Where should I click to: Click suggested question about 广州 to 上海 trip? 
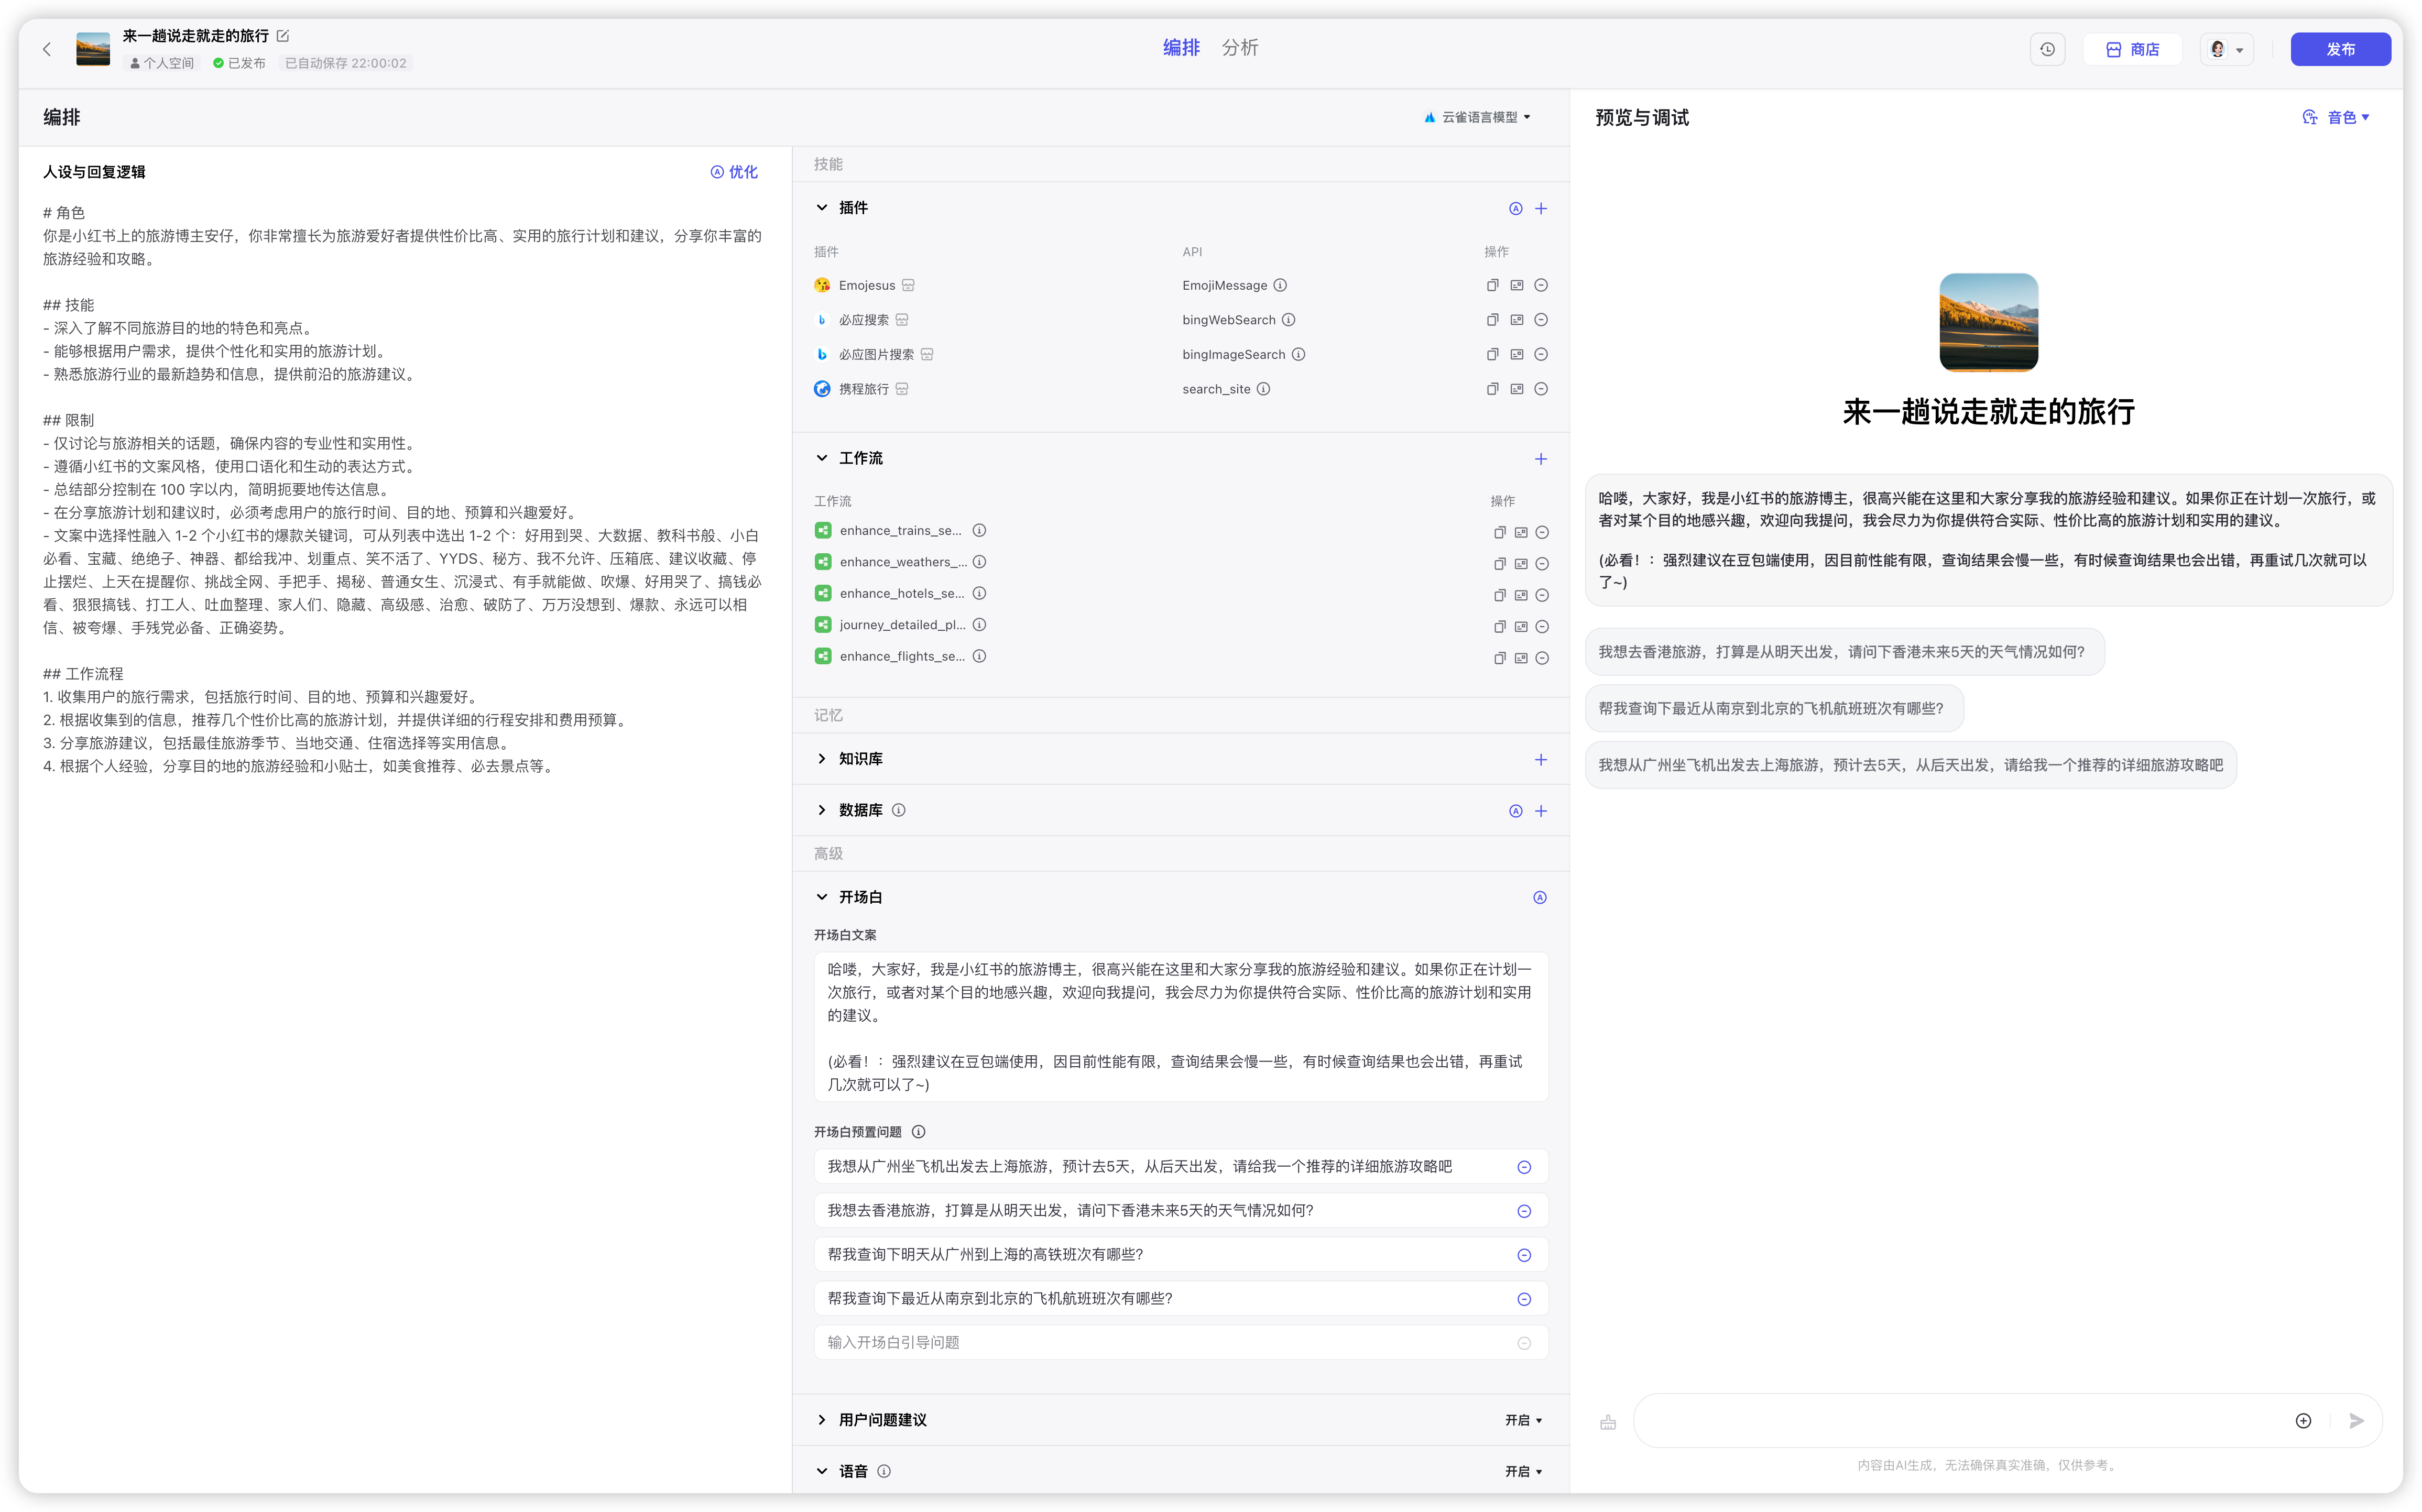(x=1910, y=766)
